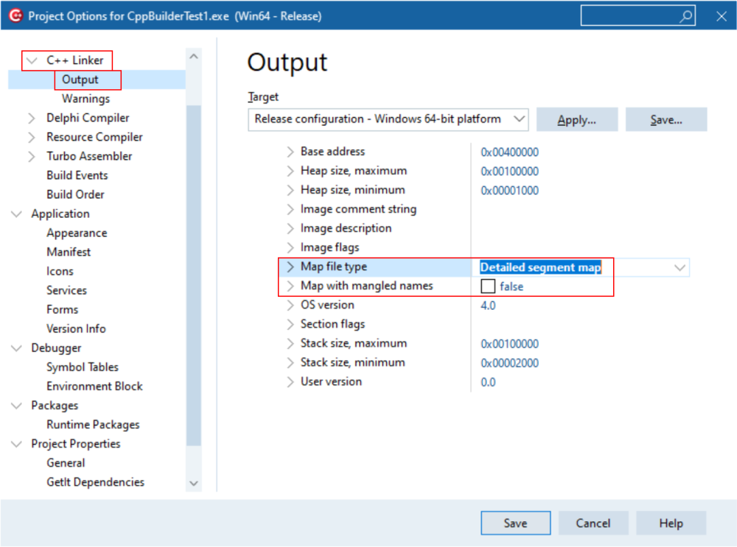Image resolution: width=737 pixels, height=547 pixels.
Task: Expand the Turbo Assembler node
Action: coord(32,156)
